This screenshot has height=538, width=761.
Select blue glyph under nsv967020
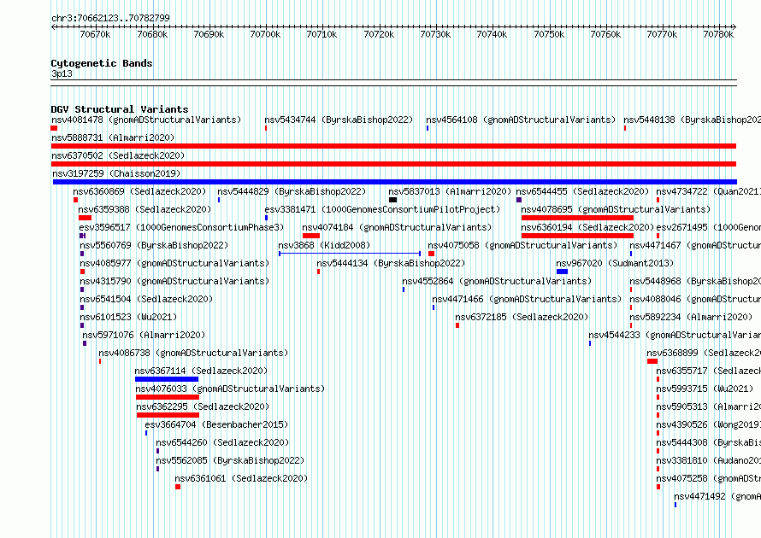(x=562, y=272)
